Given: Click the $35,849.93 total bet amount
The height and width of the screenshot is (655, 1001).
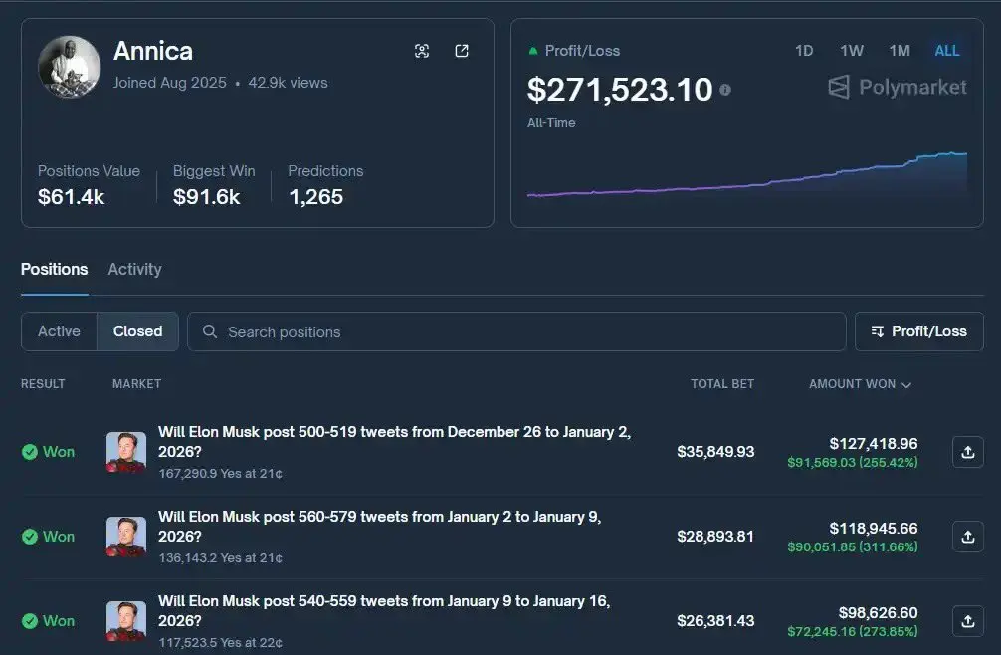Looking at the screenshot, I should coord(715,452).
